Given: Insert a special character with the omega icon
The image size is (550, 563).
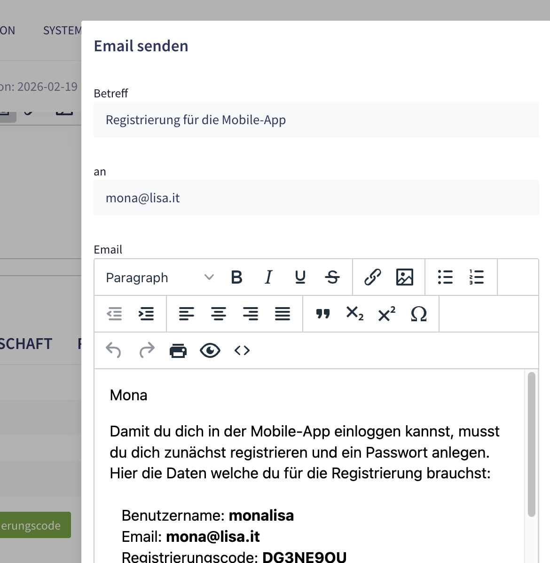Looking at the screenshot, I should (419, 314).
